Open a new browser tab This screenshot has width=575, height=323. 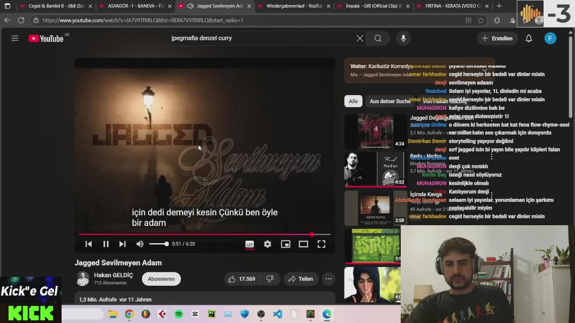[x=499, y=6]
